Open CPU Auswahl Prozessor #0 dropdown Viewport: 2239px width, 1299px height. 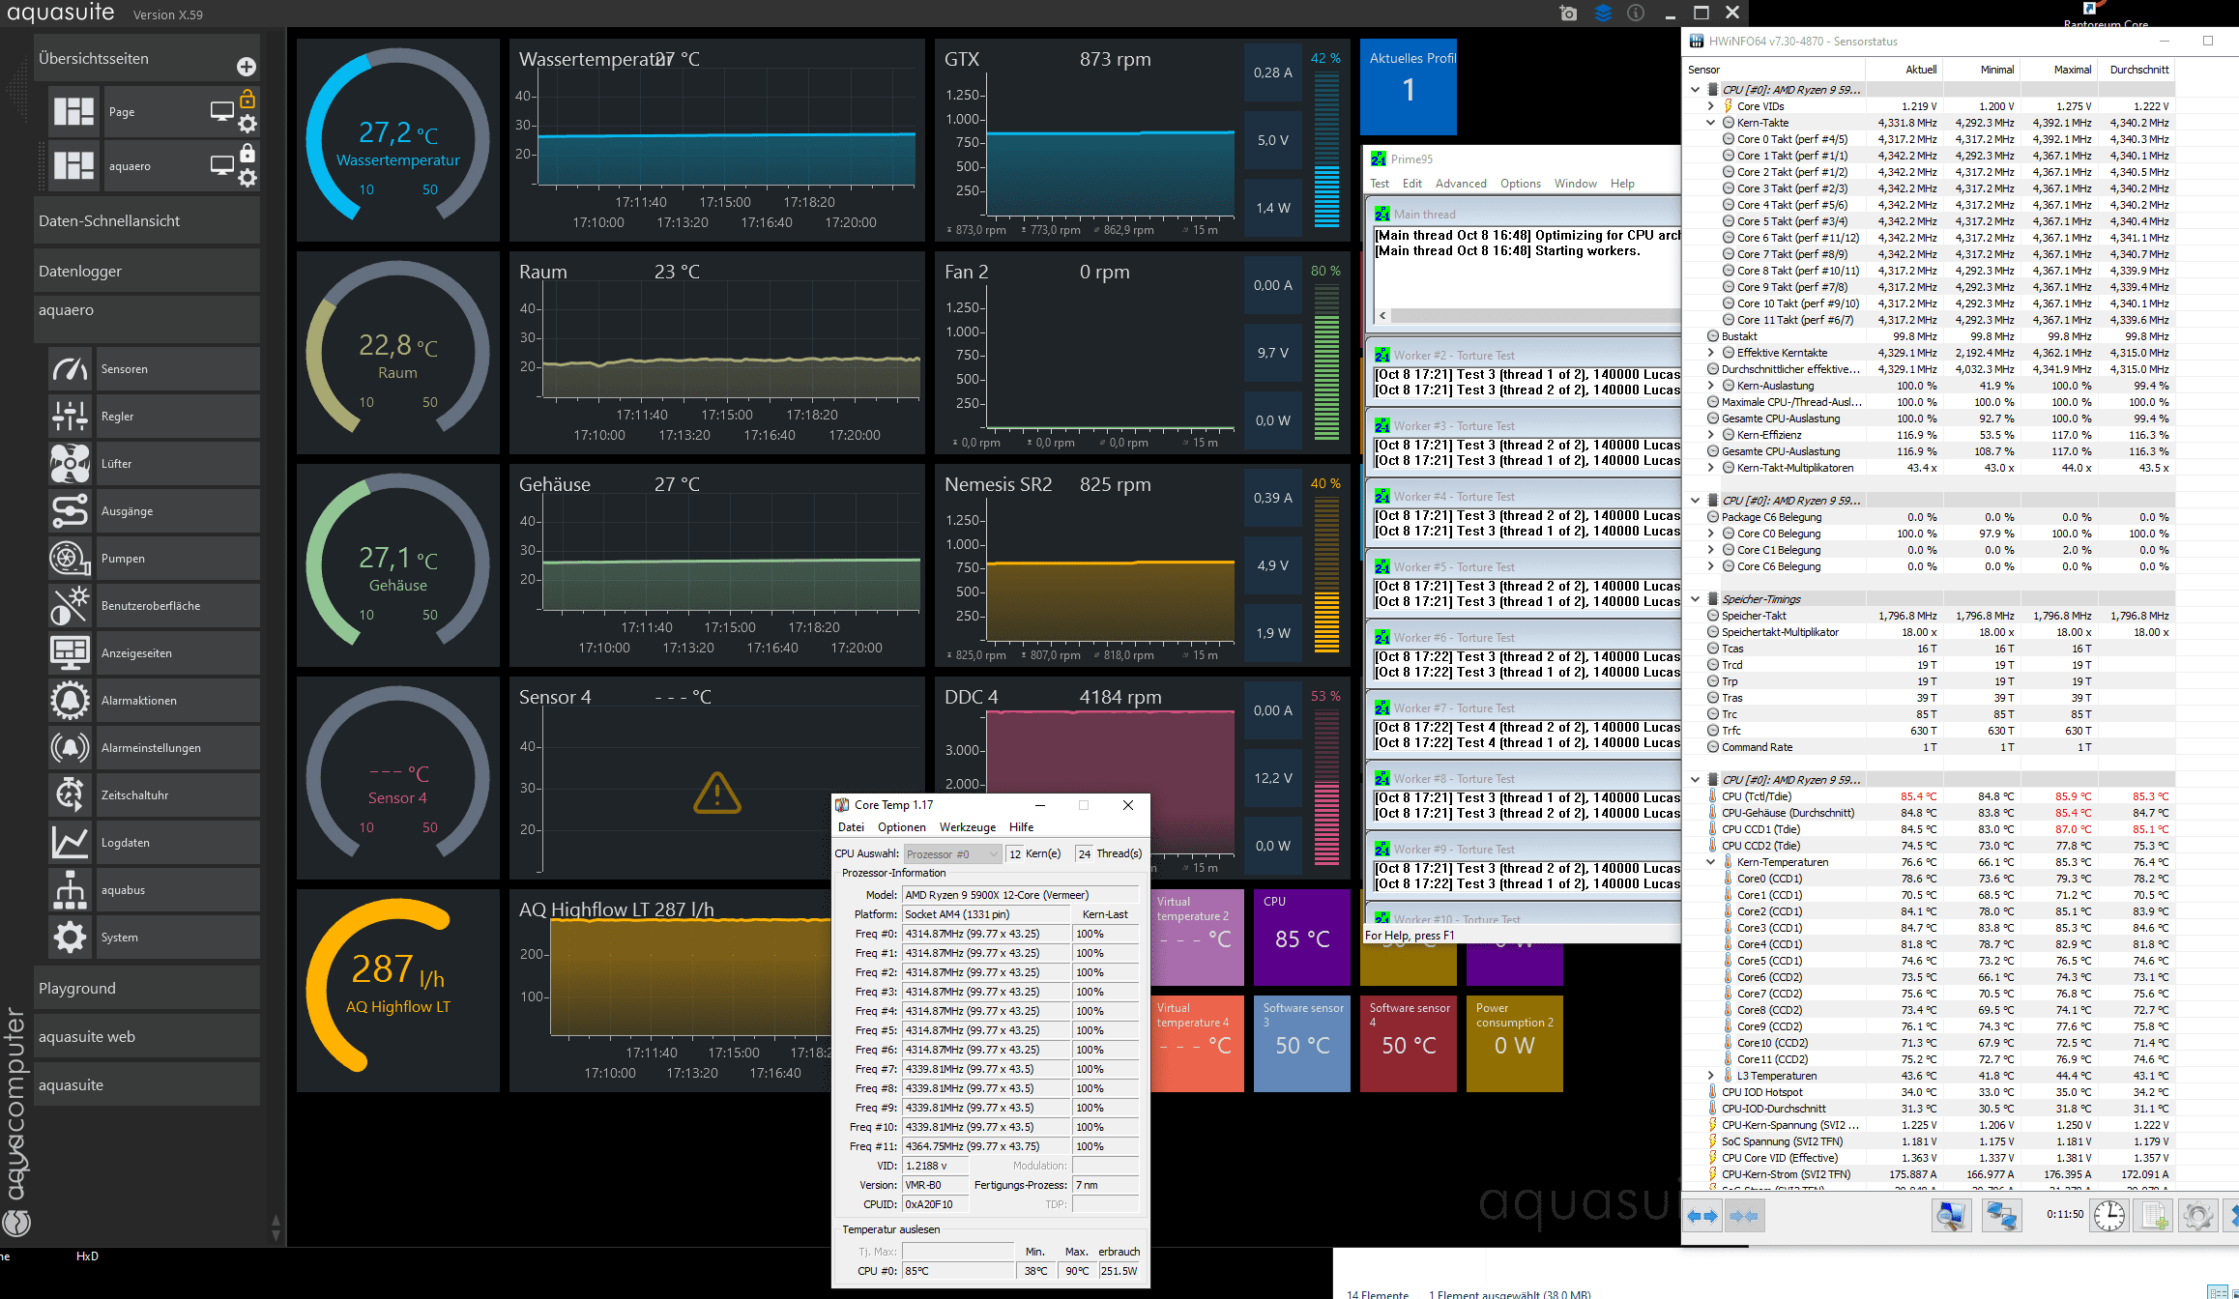coord(952,854)
